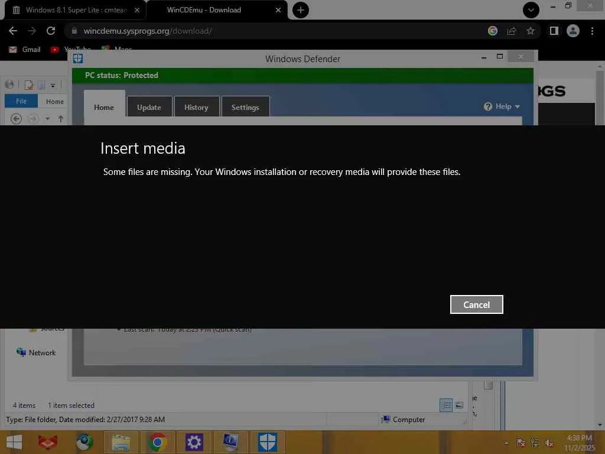The width and height of the screenshot is (605, 454).
Task: Open Windows Defender from taskbar
Action: pos(267,442)
